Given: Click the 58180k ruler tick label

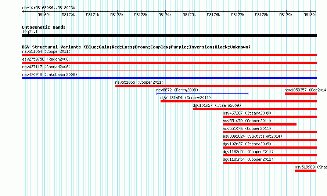Looking at the screenshot, I should (x=310, y=15).
